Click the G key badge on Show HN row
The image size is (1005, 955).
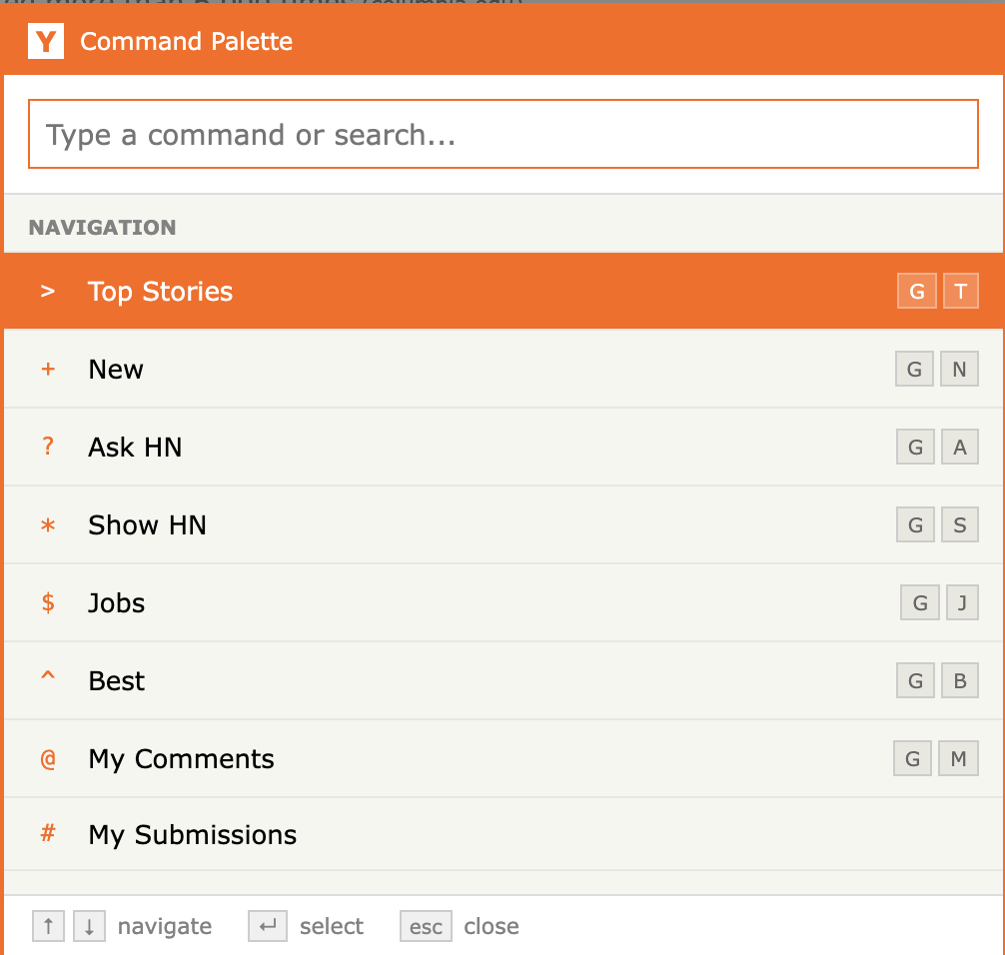click(x=916, y=524)
